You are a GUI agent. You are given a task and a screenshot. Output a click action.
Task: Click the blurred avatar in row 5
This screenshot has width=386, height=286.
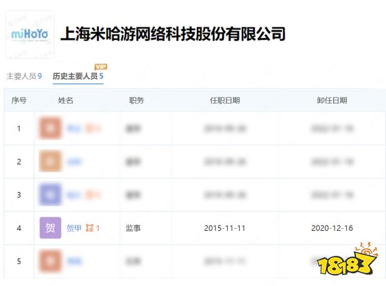point(50,261)
